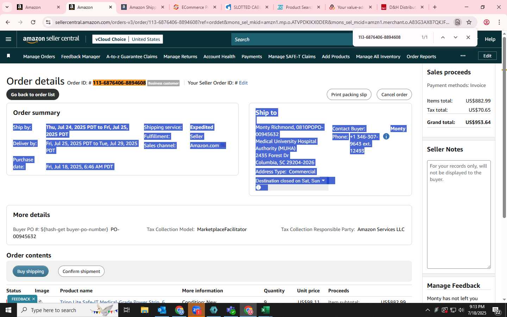This screenshot has height=317, width=507.
Task: Open Payments page
Action: pyautogui.click(x=252, y=56)
